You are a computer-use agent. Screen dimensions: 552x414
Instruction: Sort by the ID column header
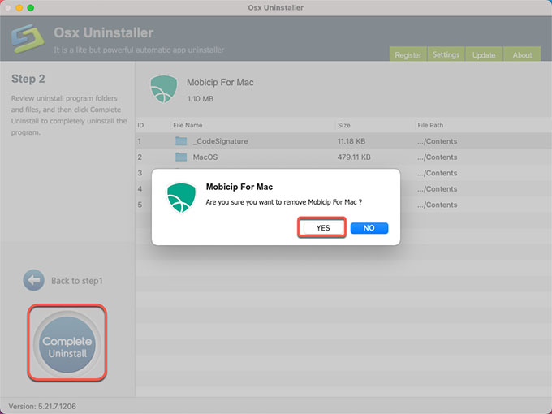[x=140, y=125]
